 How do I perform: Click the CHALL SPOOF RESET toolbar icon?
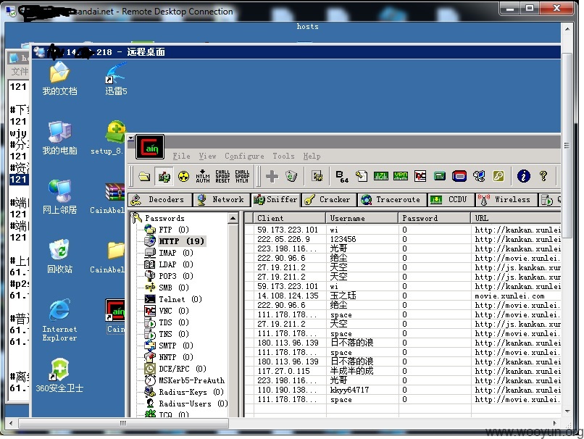click(222, 176)
